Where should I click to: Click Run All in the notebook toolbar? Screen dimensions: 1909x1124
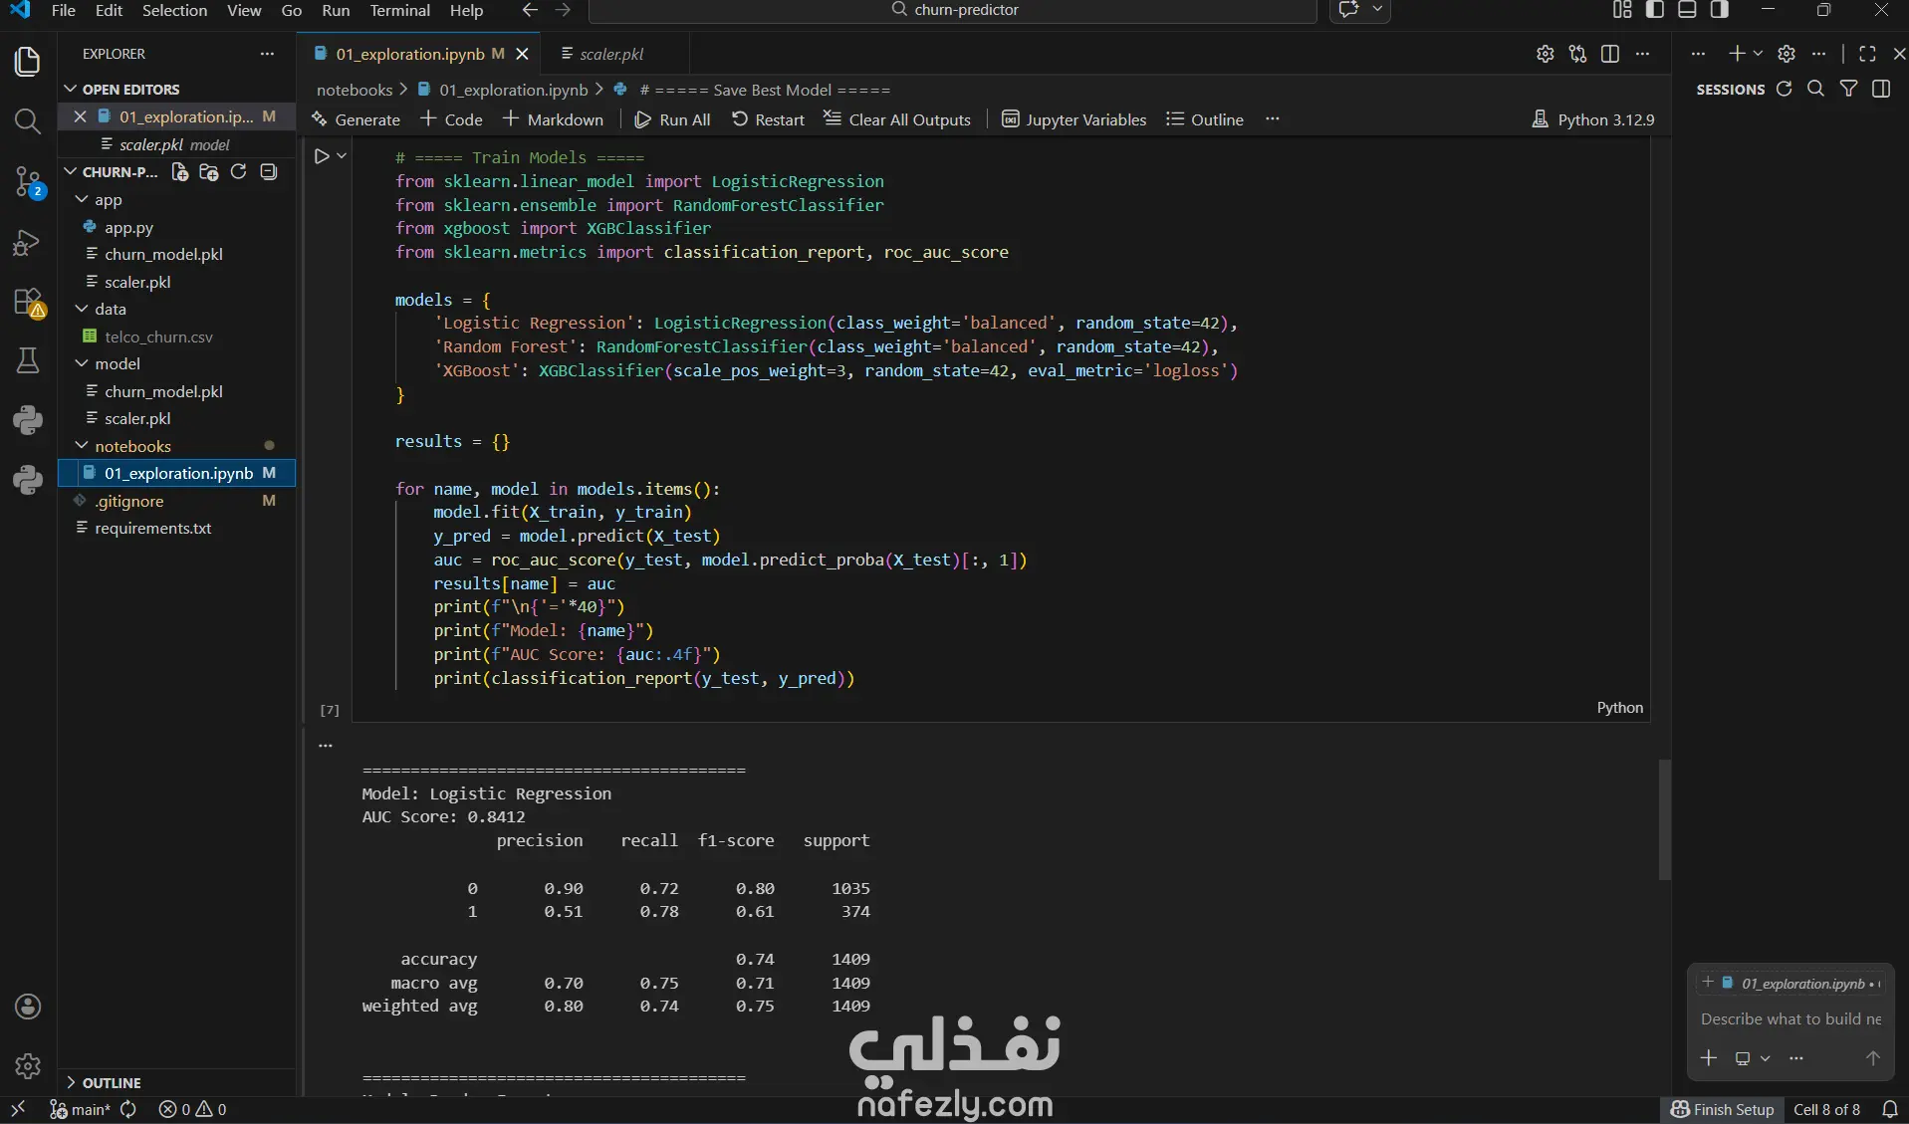coord(672,119)
